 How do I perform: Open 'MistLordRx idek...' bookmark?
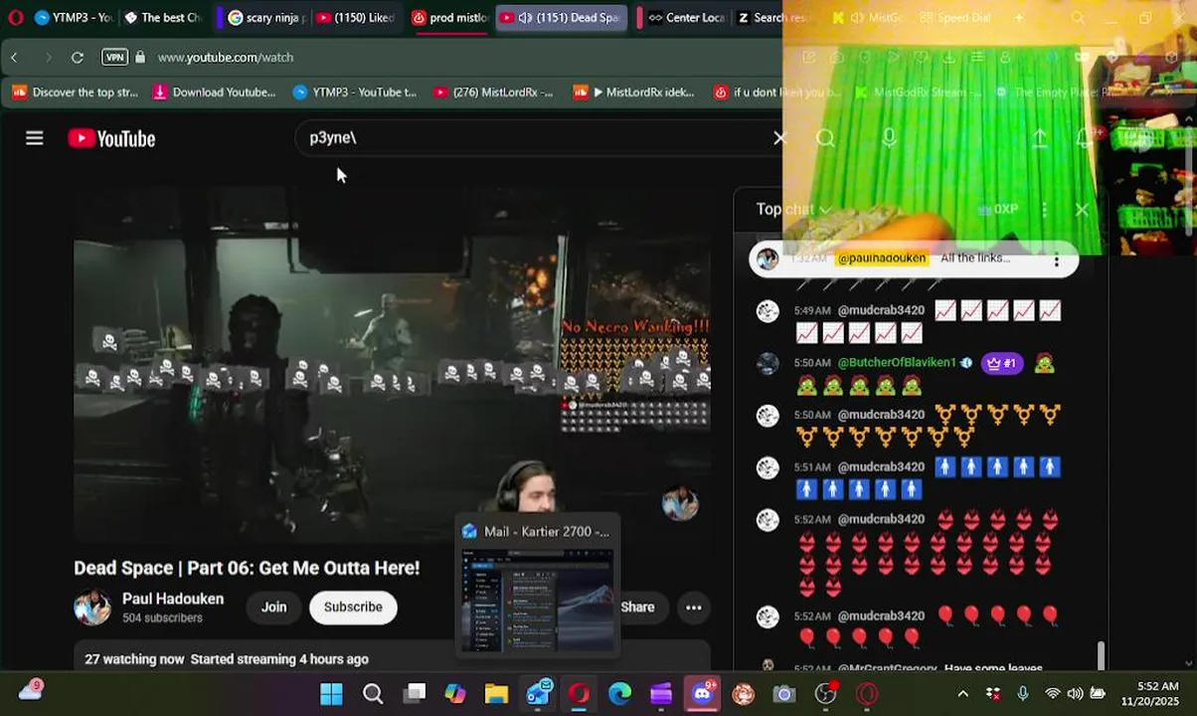(x=633, y=92)
